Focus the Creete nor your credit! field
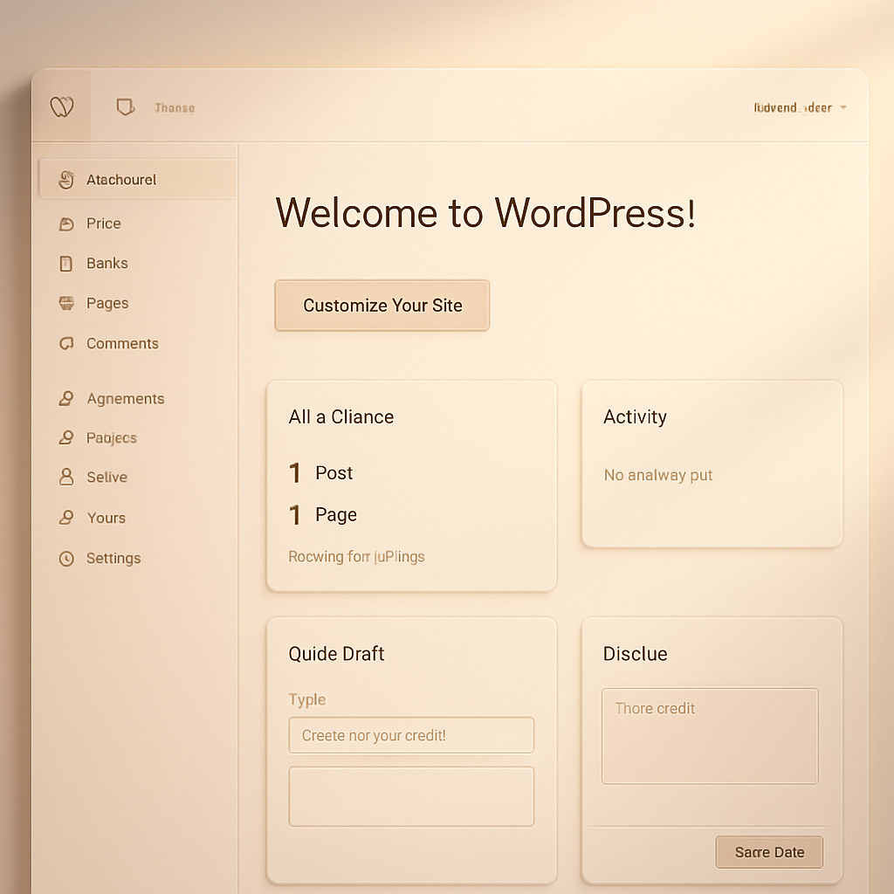894x894 pixels. 411,735
